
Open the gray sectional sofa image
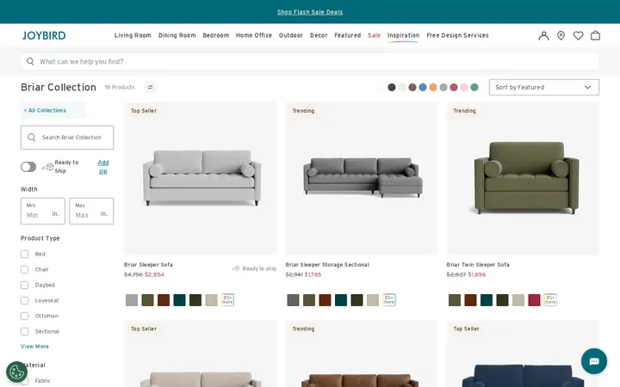click(362, 178)
